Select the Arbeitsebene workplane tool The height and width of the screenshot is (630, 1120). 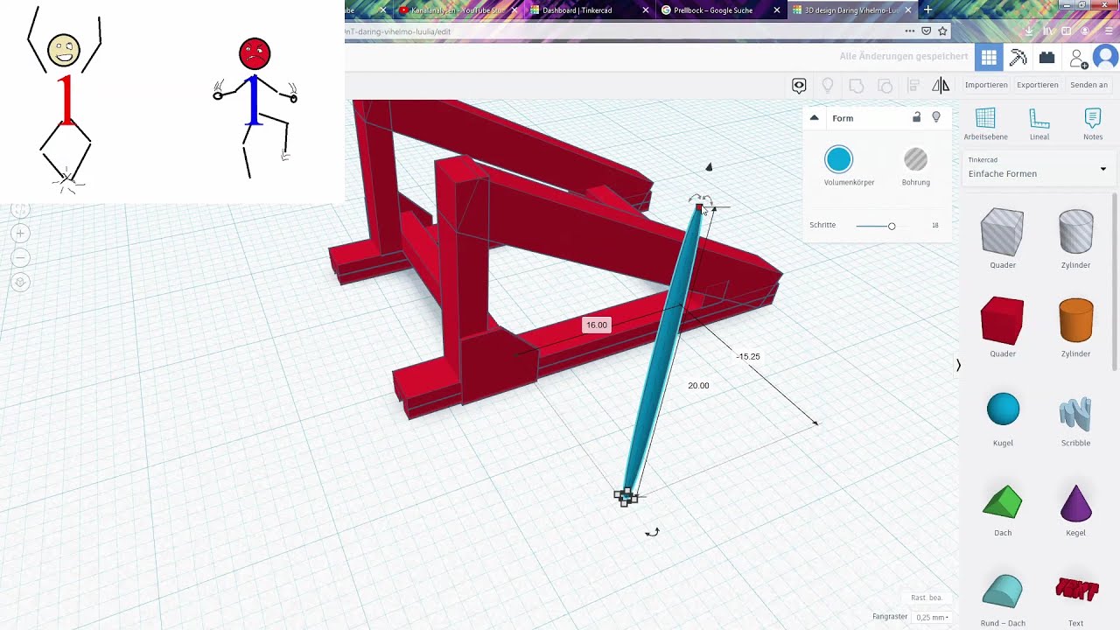coord(985,124)
